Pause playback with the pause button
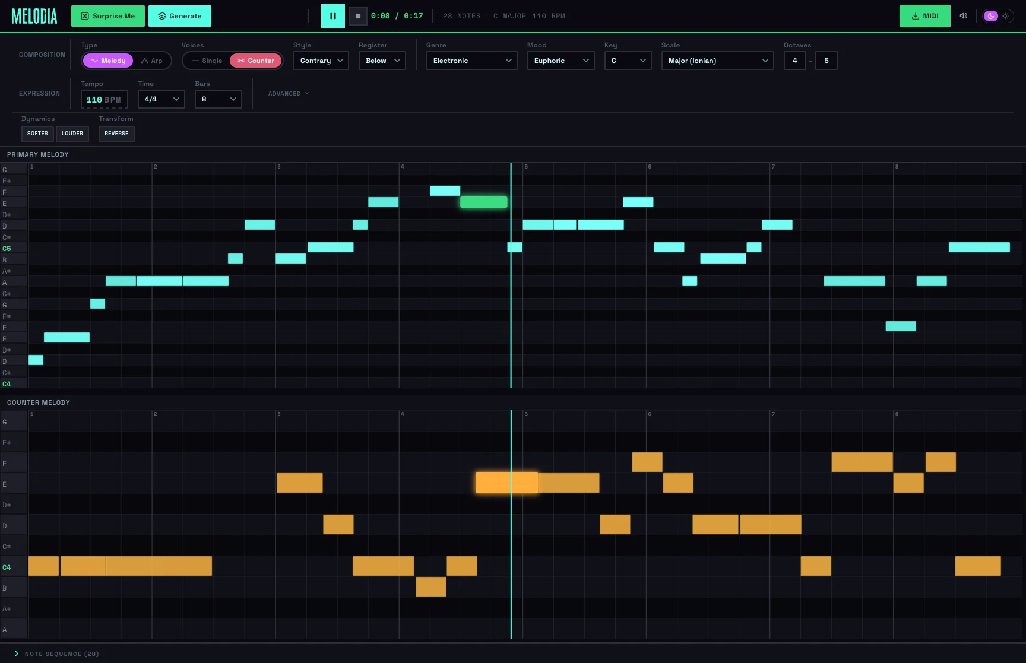1026x663 pixels. 332,16
